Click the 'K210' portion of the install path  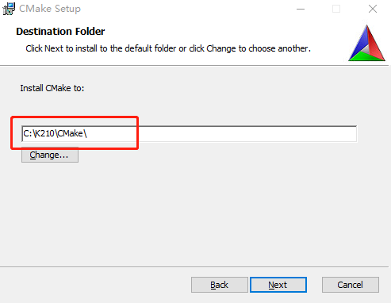coord(44,133)
